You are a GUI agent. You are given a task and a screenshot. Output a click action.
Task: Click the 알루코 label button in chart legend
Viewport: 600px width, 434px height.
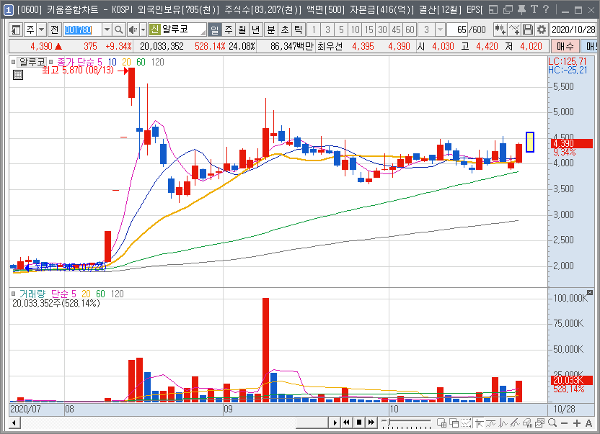[32, 61]
